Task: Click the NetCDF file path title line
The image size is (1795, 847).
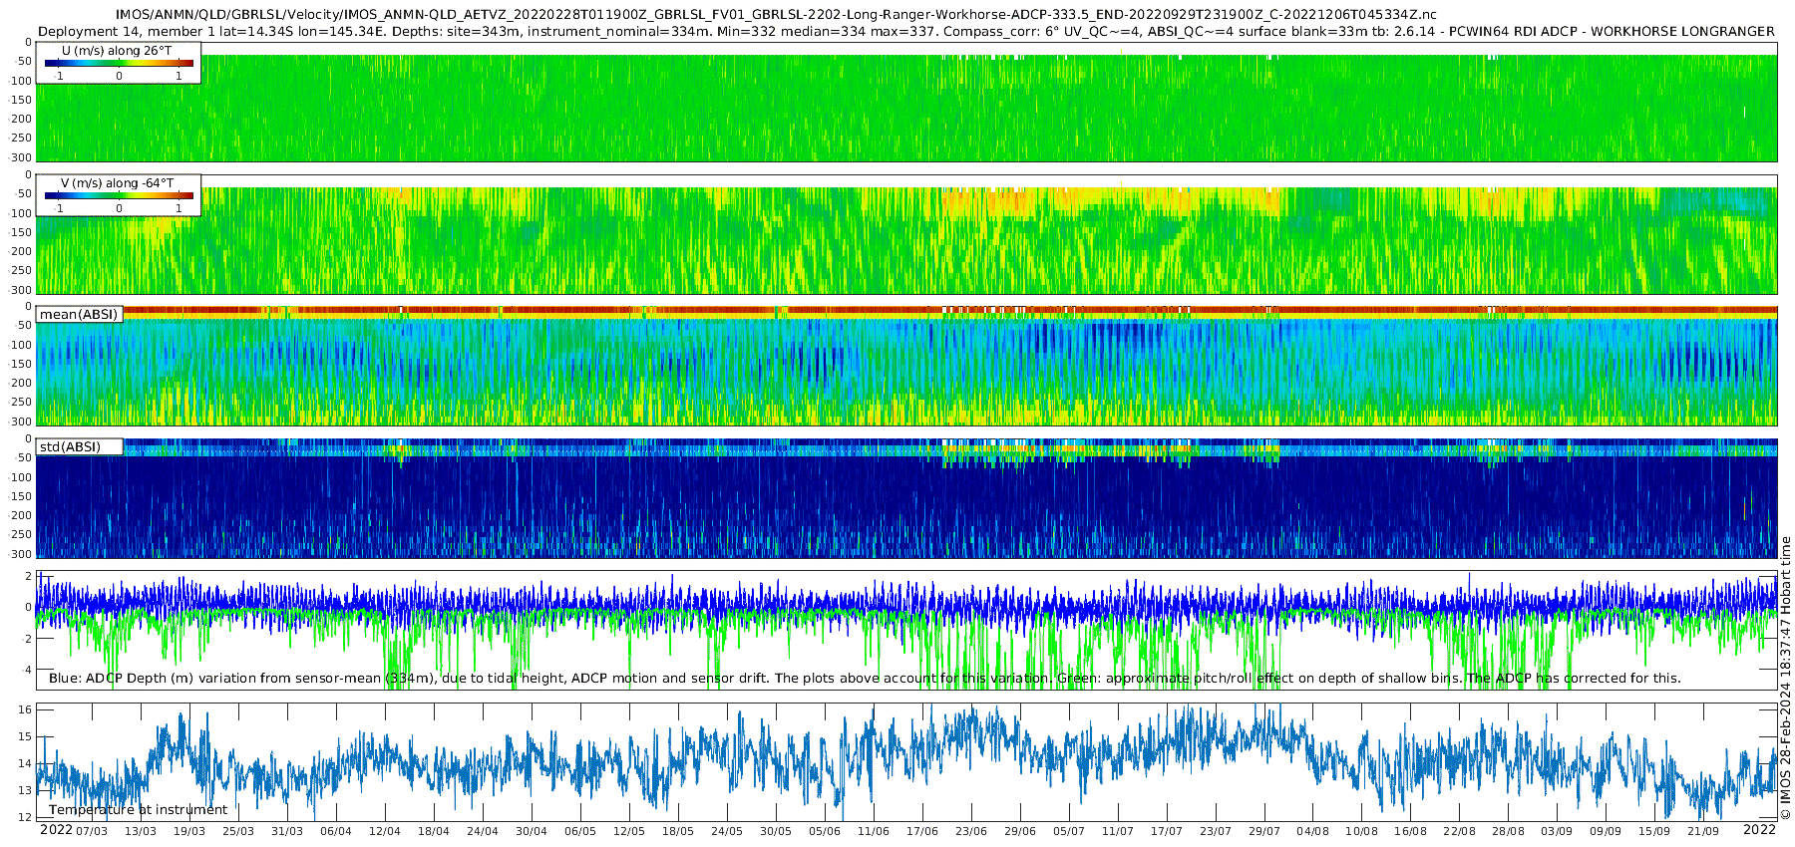Action: click(777, 15)
